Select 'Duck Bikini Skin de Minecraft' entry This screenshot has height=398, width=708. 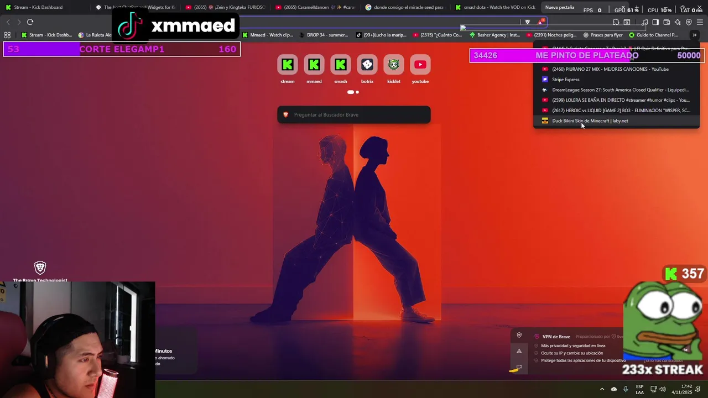pos(616,121)
